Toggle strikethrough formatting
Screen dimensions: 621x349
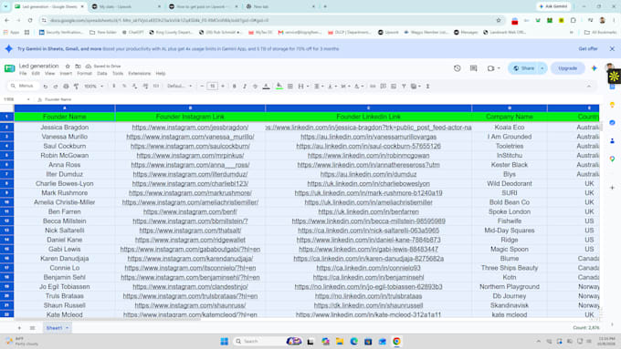[x=255, y=87]
